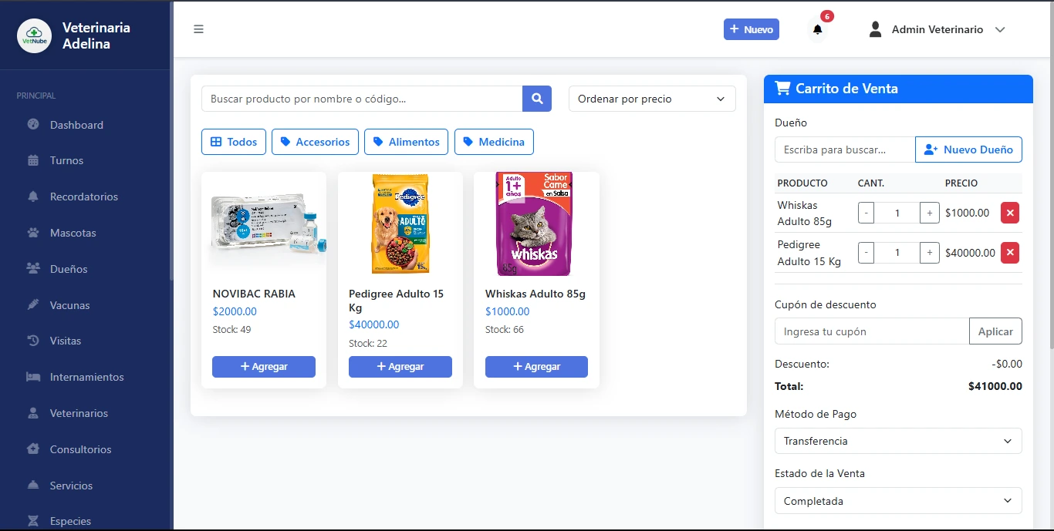Screen dimensions: 1054x531
Task: Remove Pedigree Adulto 15 Kg from cart
Action: pyautogui.click(x=1010, y=253)
